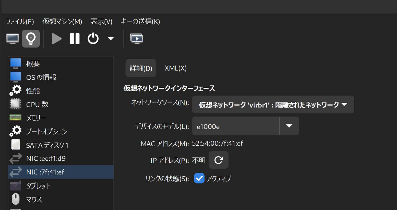The height and width of the screenshot is (210, 397).
Task: Select NIC :ee:f1:d9 in the sidebar
Action: [x=44, y=158]
